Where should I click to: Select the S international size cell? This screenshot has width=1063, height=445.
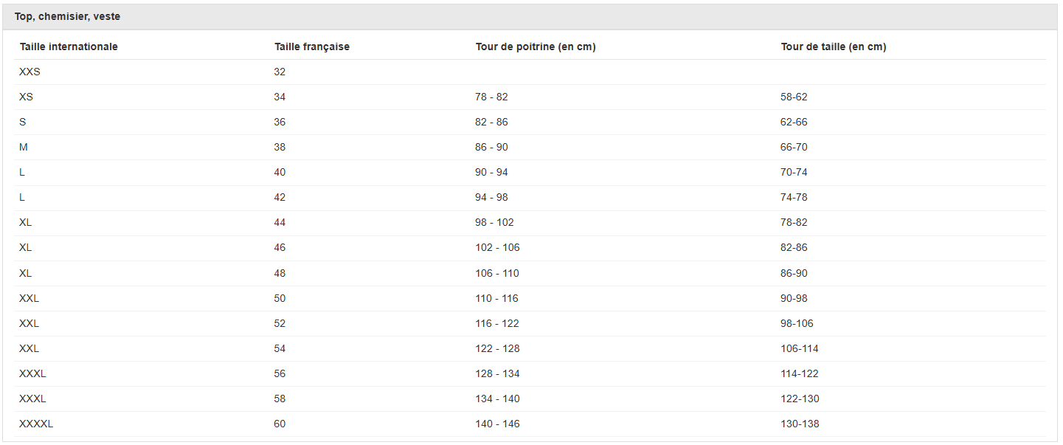(23, 122)
